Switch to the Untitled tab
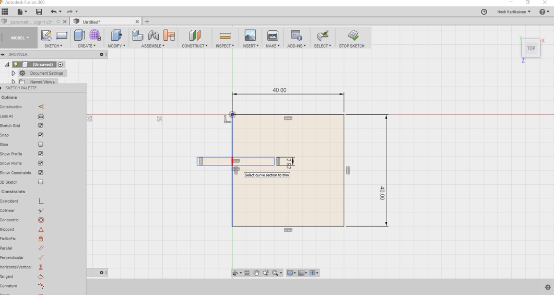The height and width of the screenshot is (295, 554). click(91, 22)
